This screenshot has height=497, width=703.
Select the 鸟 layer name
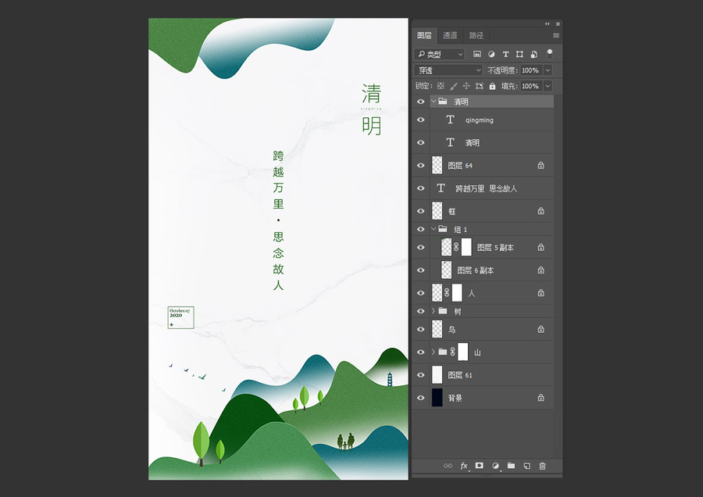[x=452, y=330]
